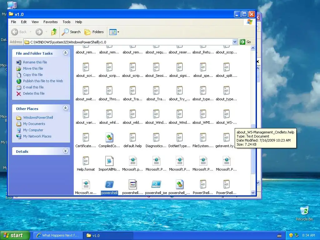Screen dimensions: 320x240
Task: Select the FileSystem... file icon
Action: pyautogui.click(x=203, y=137)
